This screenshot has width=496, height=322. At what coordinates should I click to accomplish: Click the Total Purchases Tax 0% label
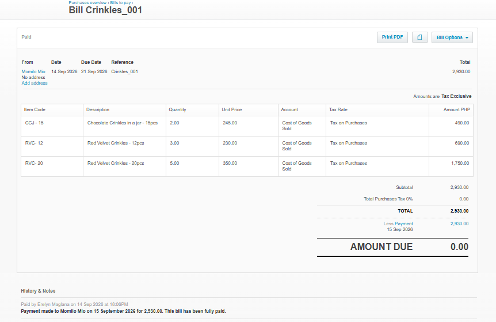388,199
